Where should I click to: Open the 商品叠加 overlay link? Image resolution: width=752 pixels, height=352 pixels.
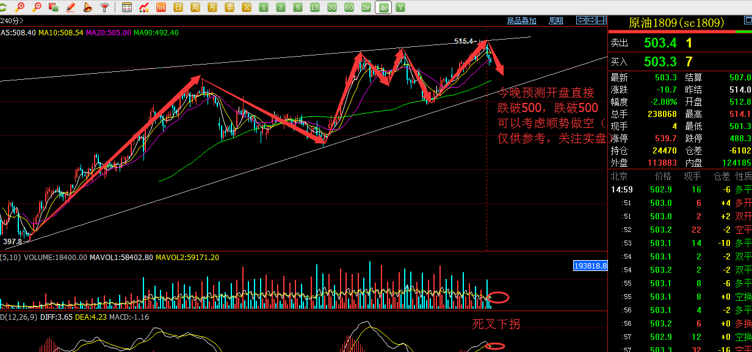point(522,21)
